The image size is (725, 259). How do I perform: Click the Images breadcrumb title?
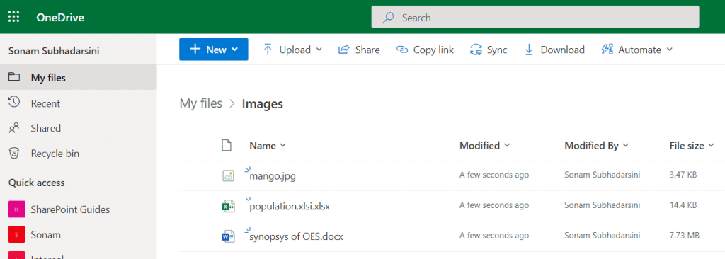[x=262, y=104]
